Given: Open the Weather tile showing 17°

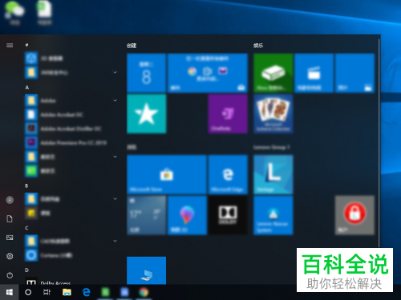Looking at the screenshot, I should click(x=146, y=215).
